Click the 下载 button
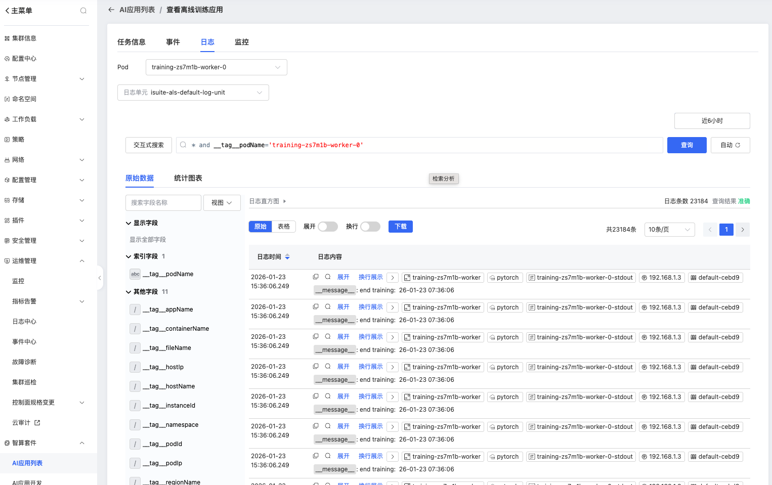 pos(400,227)
